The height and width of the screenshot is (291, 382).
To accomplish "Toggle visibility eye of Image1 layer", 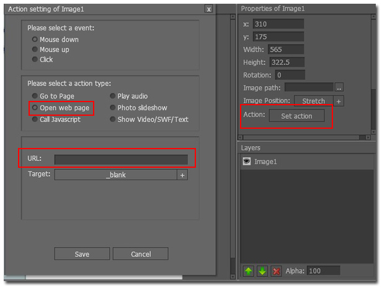I will 247,162.
